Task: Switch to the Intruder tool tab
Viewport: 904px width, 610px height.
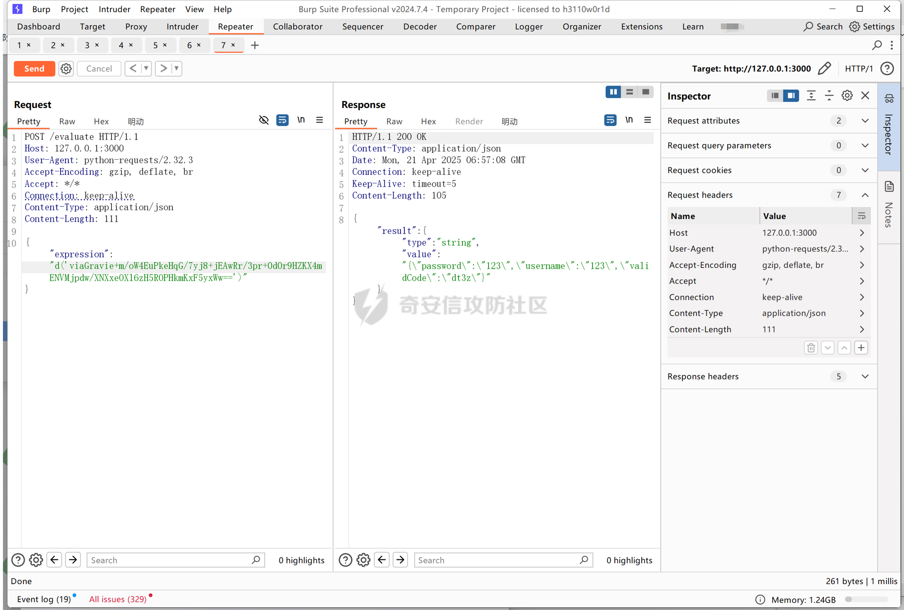Action: (182, 26)
